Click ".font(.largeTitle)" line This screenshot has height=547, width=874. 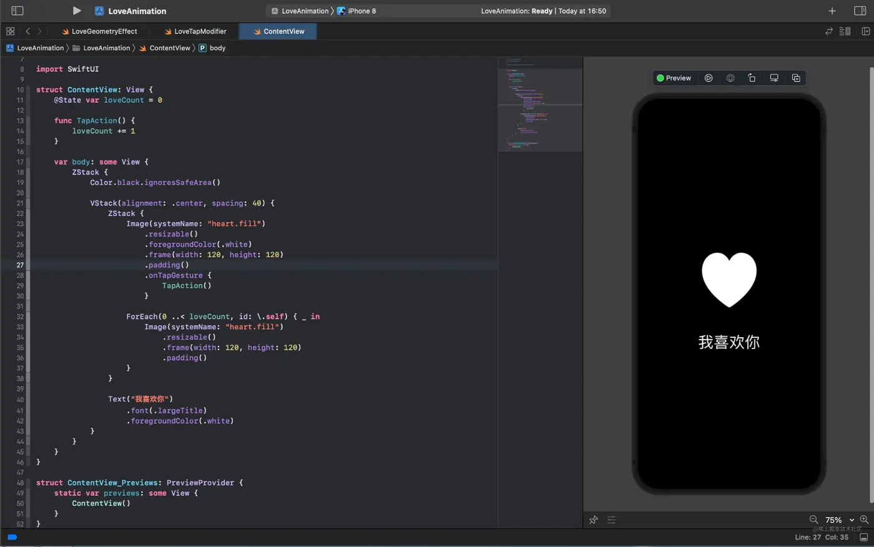(167, 410)
